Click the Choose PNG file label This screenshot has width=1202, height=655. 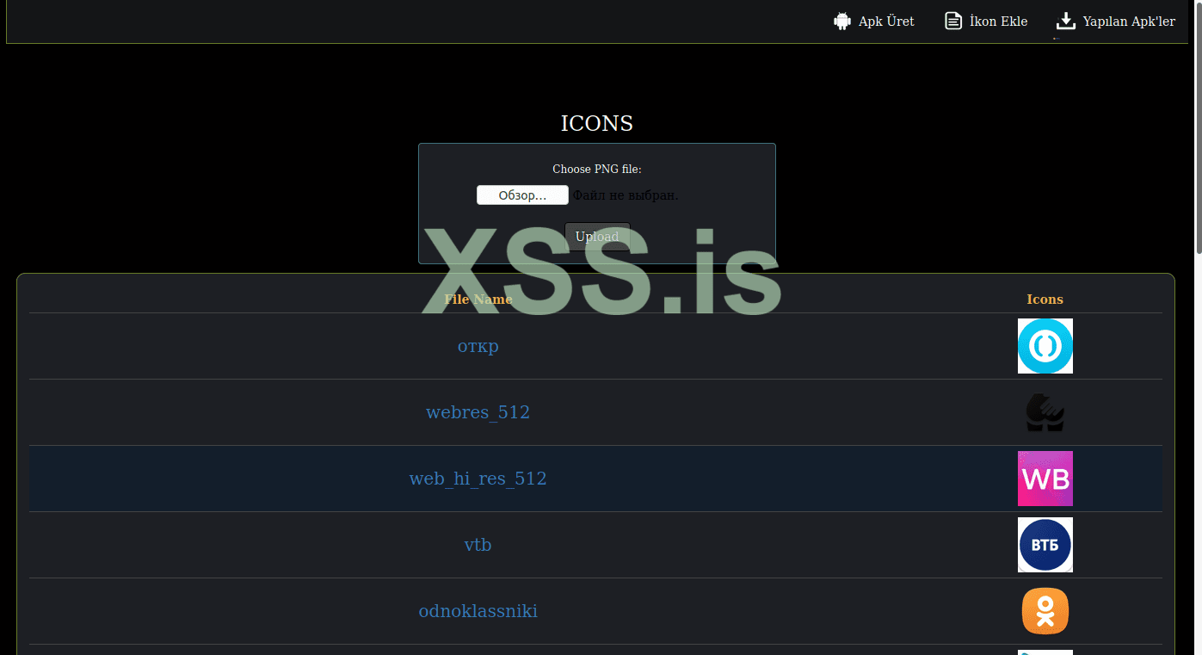click(597, 170)
